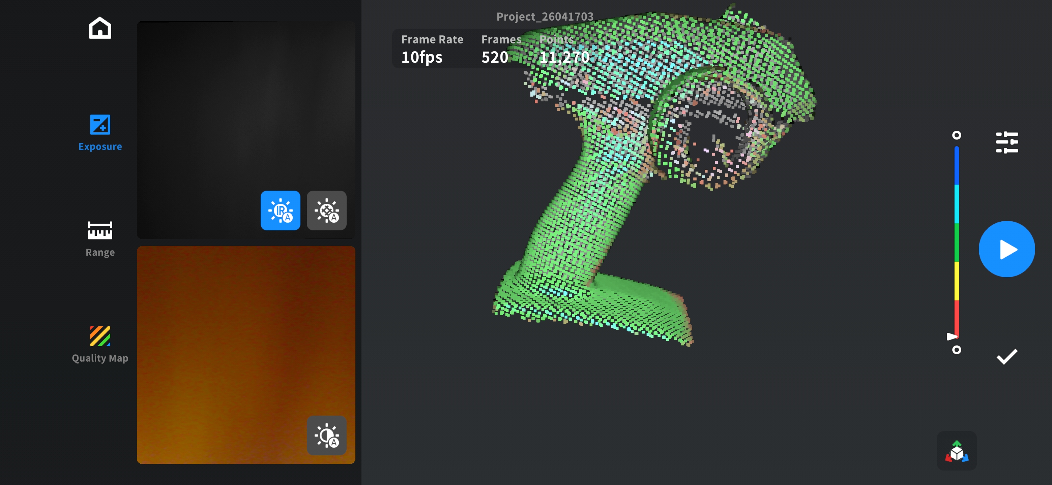Go to the Home screen

click(x=100, y=28)
